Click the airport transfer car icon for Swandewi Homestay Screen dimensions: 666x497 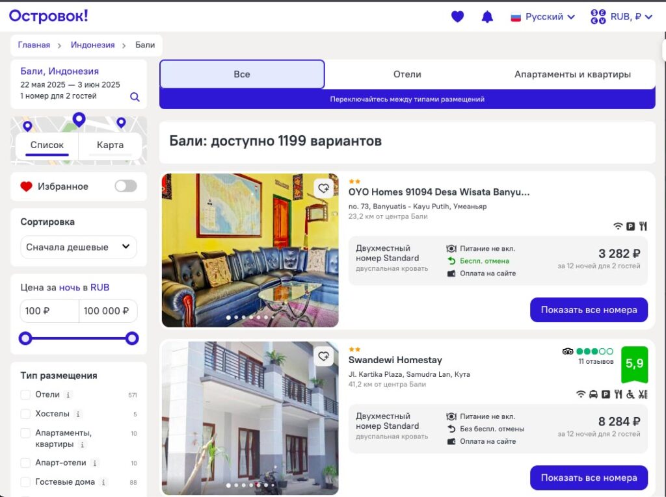tap(593, 394)
